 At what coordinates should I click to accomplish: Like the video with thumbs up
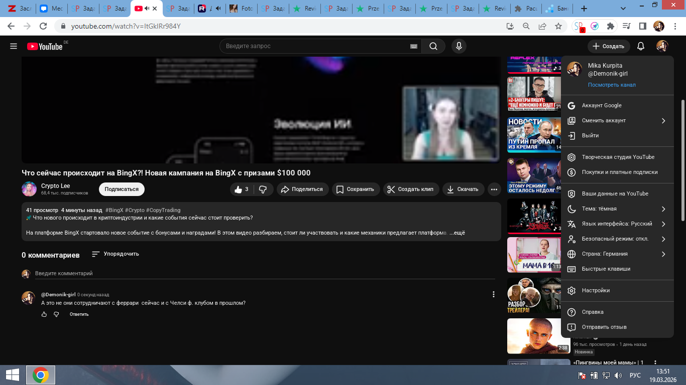pos(242,189)
